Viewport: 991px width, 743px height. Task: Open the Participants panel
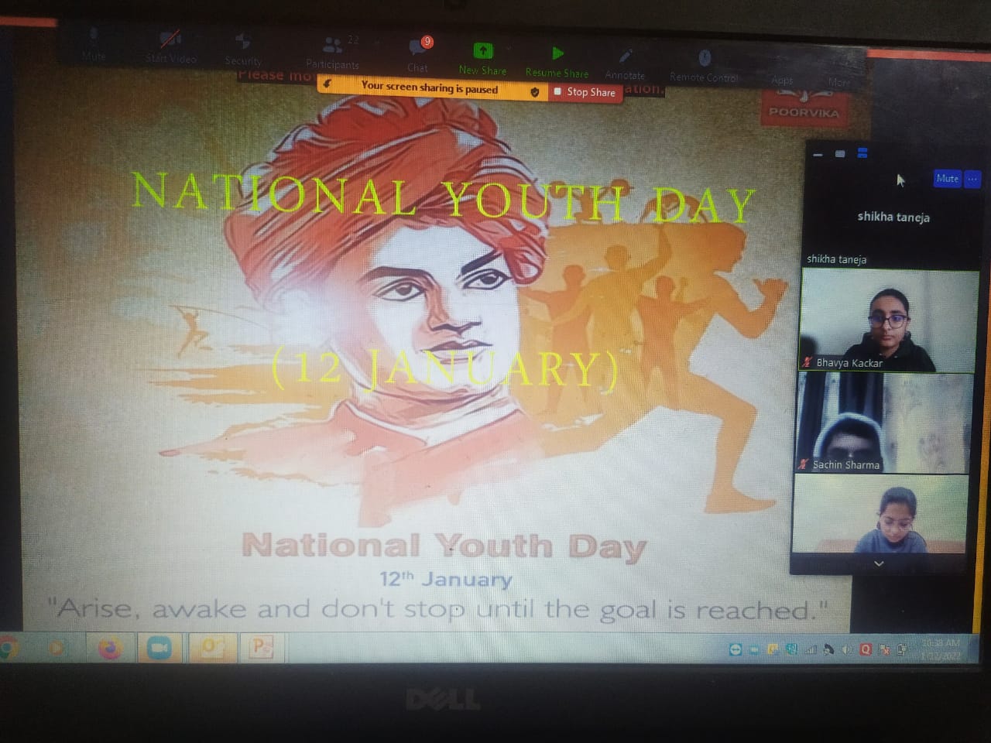(333, 46)
